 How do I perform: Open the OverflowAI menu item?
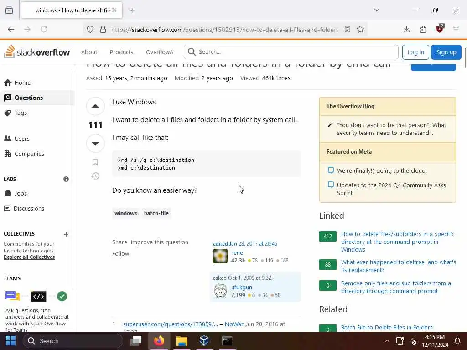160,52
